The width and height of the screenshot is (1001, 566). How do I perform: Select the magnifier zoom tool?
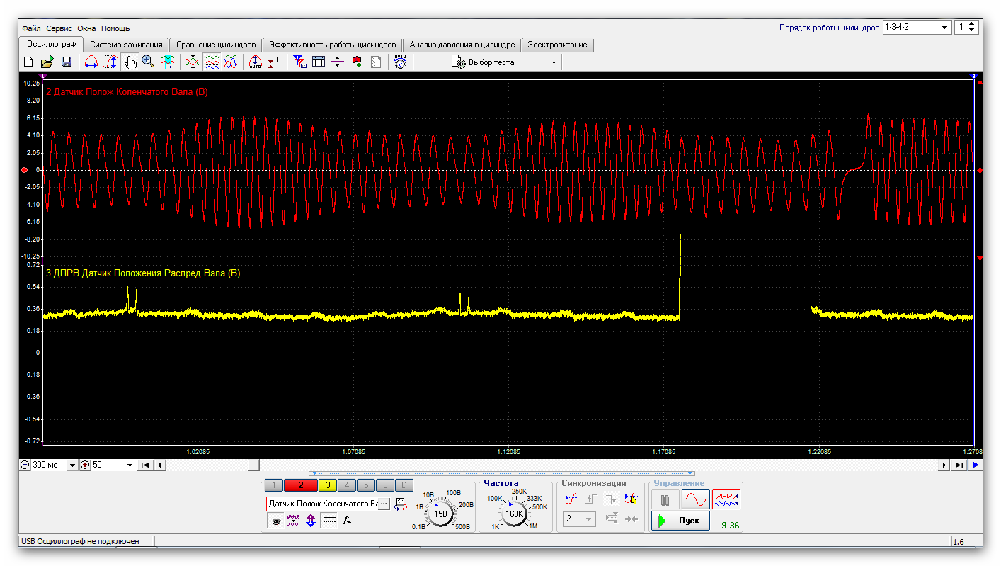148,62
